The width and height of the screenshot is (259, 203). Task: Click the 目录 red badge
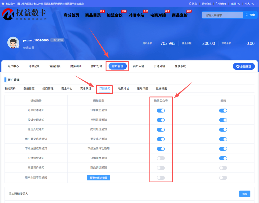coord(102,11)
